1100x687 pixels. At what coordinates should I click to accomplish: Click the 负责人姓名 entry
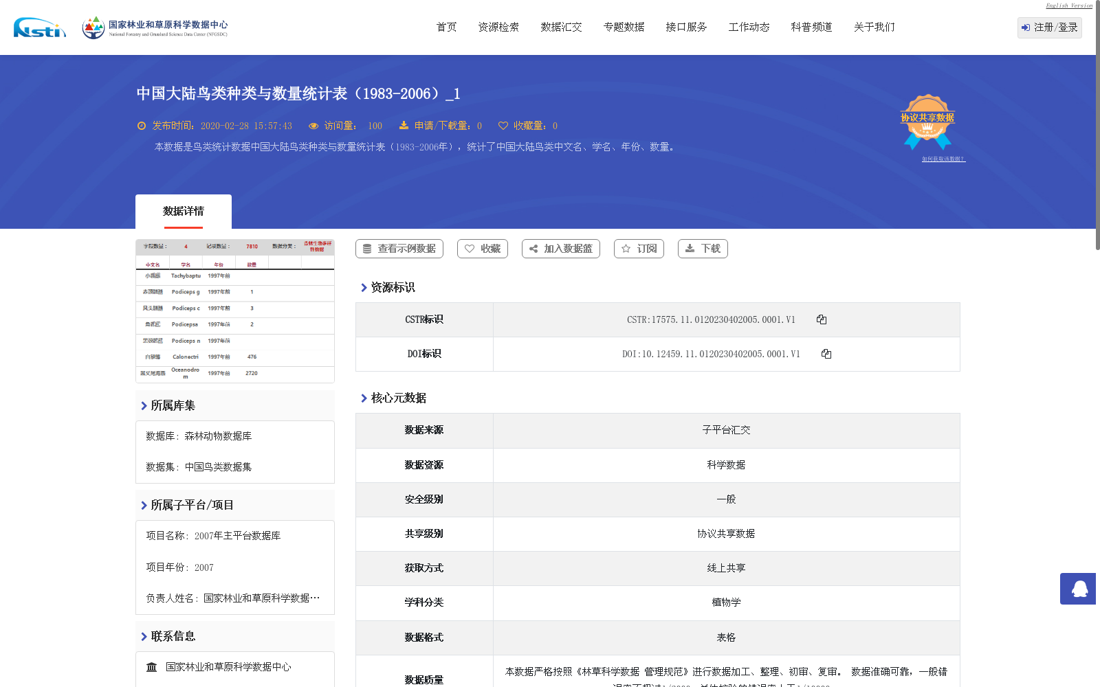click(233, 598)
